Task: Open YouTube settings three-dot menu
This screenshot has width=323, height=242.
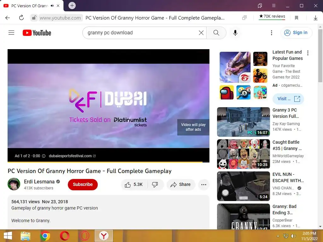Action: [272, 33]
